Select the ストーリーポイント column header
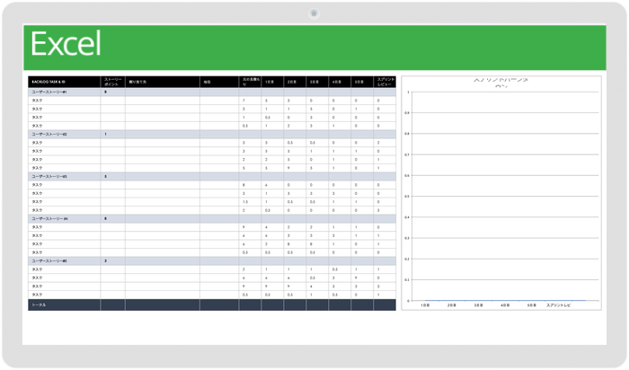The height and width of the screenshot is (370, 629). (112, 82)
